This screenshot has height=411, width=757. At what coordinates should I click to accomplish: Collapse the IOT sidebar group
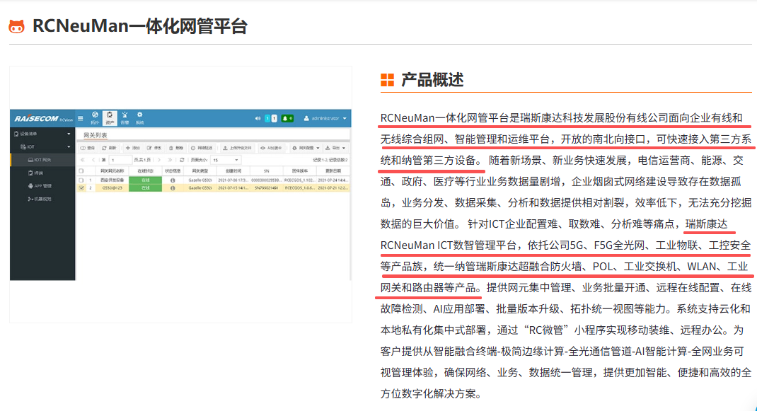click(x=42, y=147)
